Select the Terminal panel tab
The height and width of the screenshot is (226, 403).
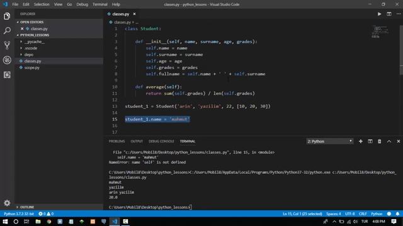[188, 141]
